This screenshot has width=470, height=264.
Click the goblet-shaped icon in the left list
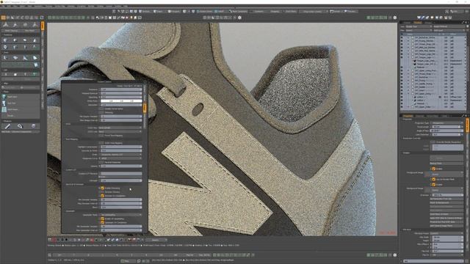(x=4, y=103)
